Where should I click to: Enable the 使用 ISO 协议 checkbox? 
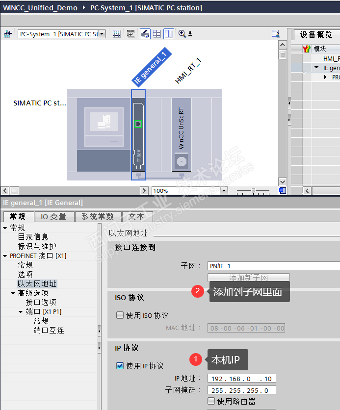pos(120,315)
